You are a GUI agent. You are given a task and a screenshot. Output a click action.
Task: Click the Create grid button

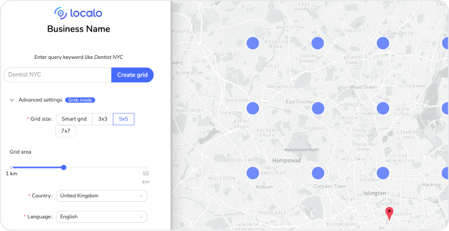[133, 75]
